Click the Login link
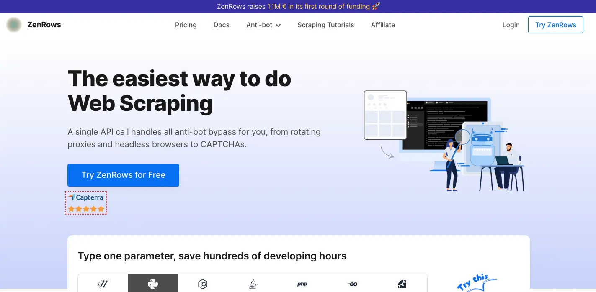596x292 pixels. coord(511,25)
